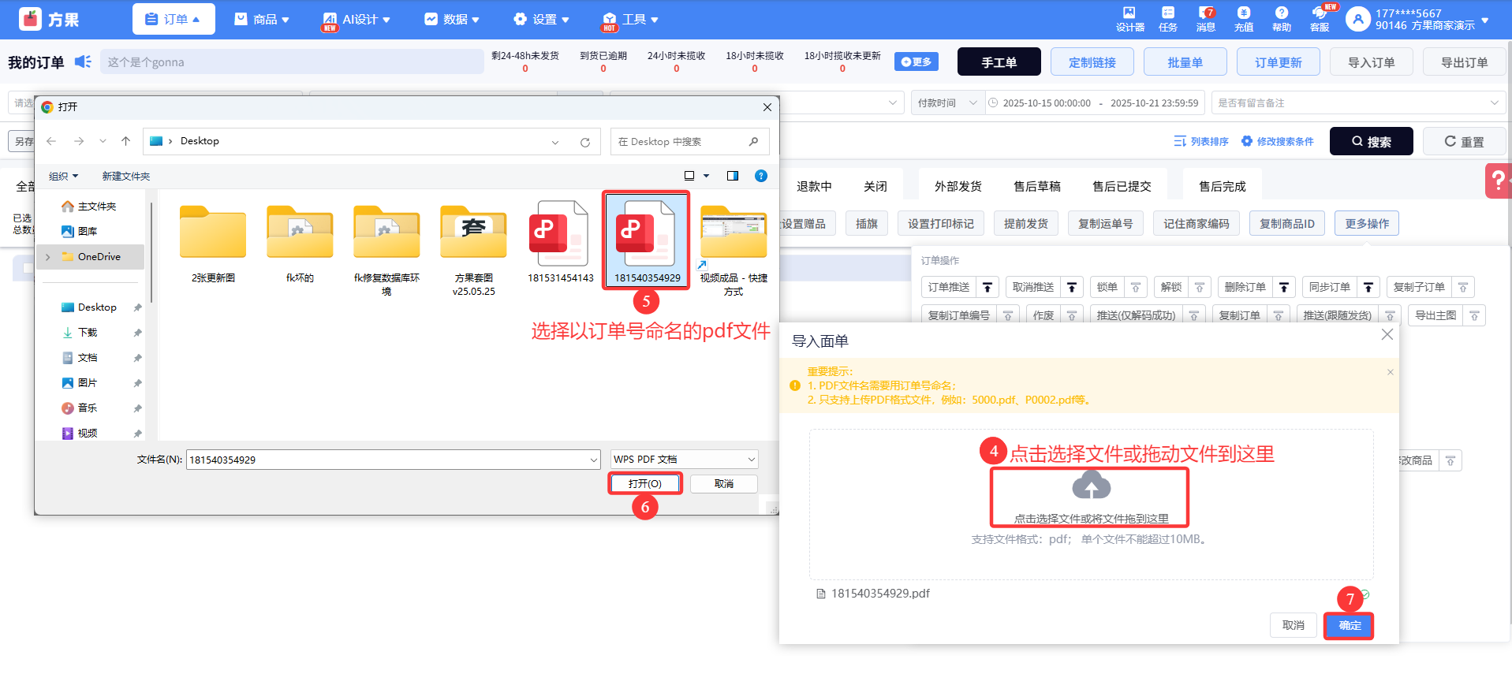Viewport: 1512px width, 674px height.
Task: Toggle the preview pane icon
Action: tap(733, 176)
